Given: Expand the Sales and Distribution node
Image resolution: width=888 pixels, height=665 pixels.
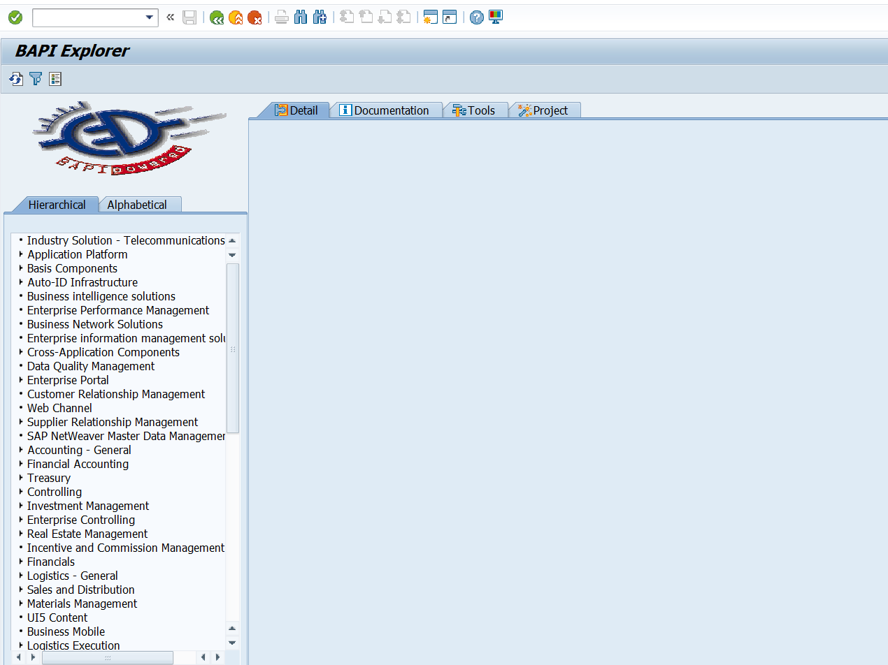Looking at the screenshot, I should point(21,590).
